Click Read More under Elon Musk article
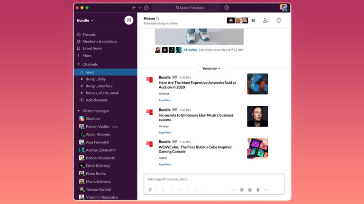Image resolution: width=364 pixels, height=204 pixels. point(165,133)
